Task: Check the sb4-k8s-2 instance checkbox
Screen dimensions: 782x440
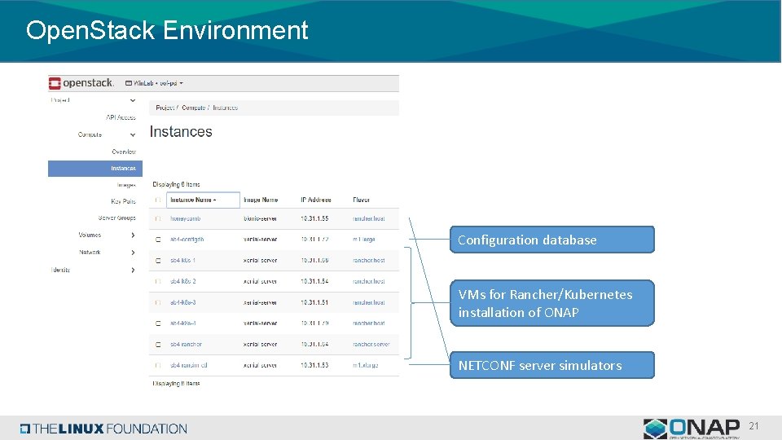Action: (158, 281)
